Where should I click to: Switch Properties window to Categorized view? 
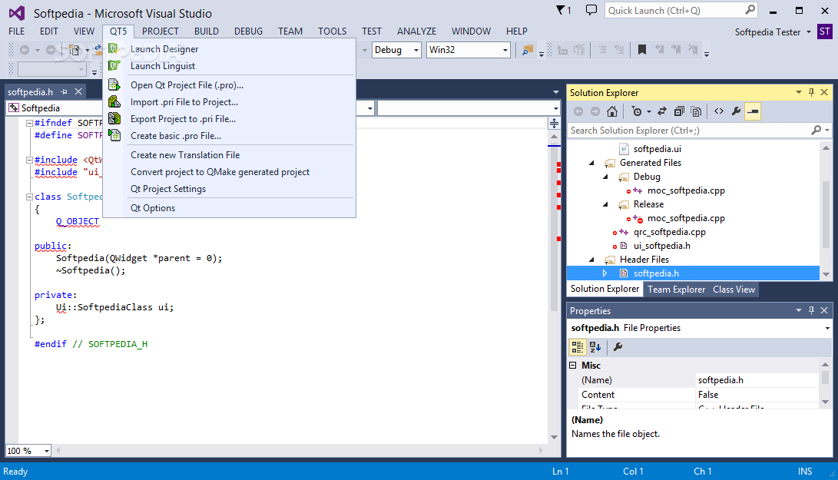point(577,347)
